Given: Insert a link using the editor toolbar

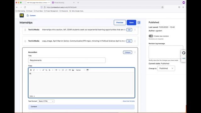Looking at the screenshot, I should point(56,70).
